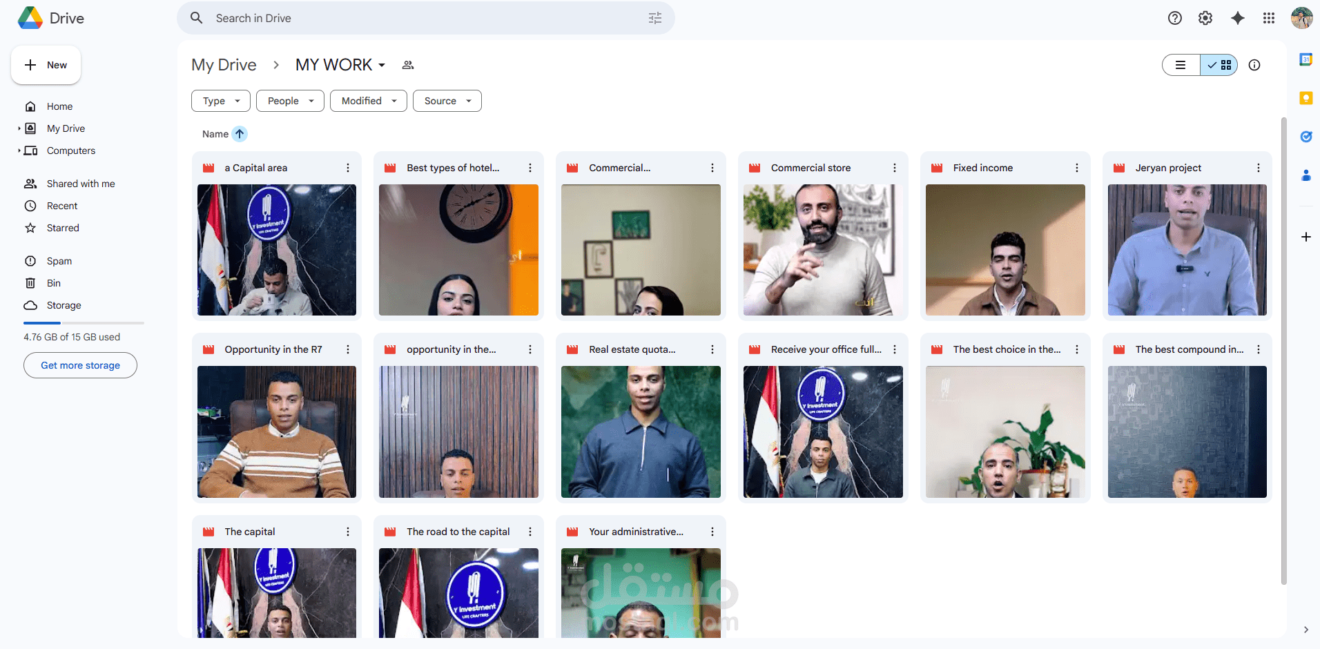This screenshot has height=649, width=1320.
Task: Open the MY WORK folder dropdown menu
Action: (x=383, y=65)
